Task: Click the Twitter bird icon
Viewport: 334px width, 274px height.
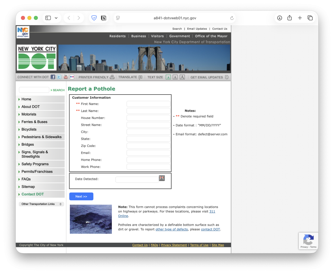Action: [59, 77]
